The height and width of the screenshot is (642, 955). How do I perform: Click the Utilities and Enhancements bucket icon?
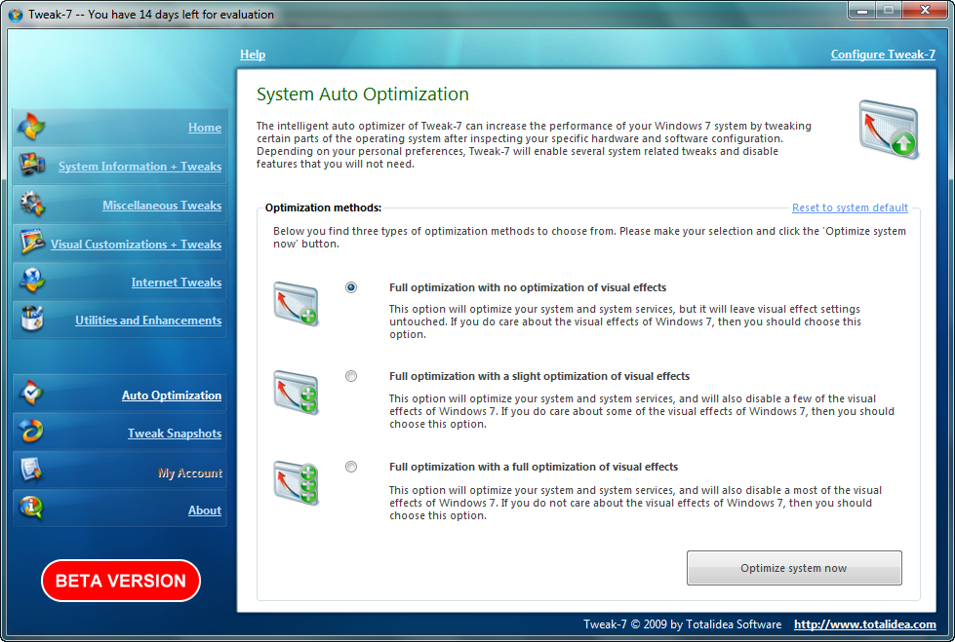click(x=31, y=319)
